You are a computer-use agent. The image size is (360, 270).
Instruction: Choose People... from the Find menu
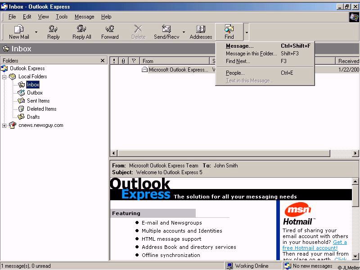coord(235,73)
